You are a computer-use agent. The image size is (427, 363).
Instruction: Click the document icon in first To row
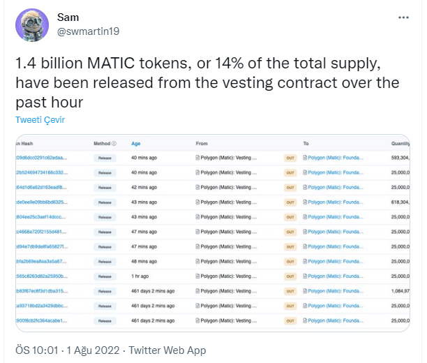pos(305,158)
